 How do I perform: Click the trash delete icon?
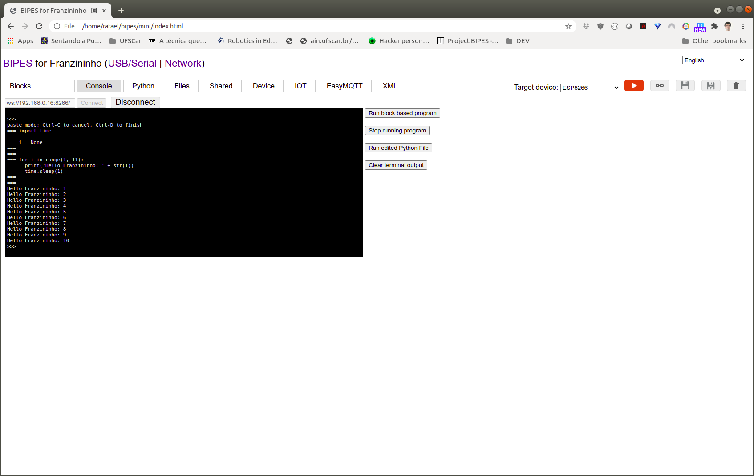(x=736, y=85)
